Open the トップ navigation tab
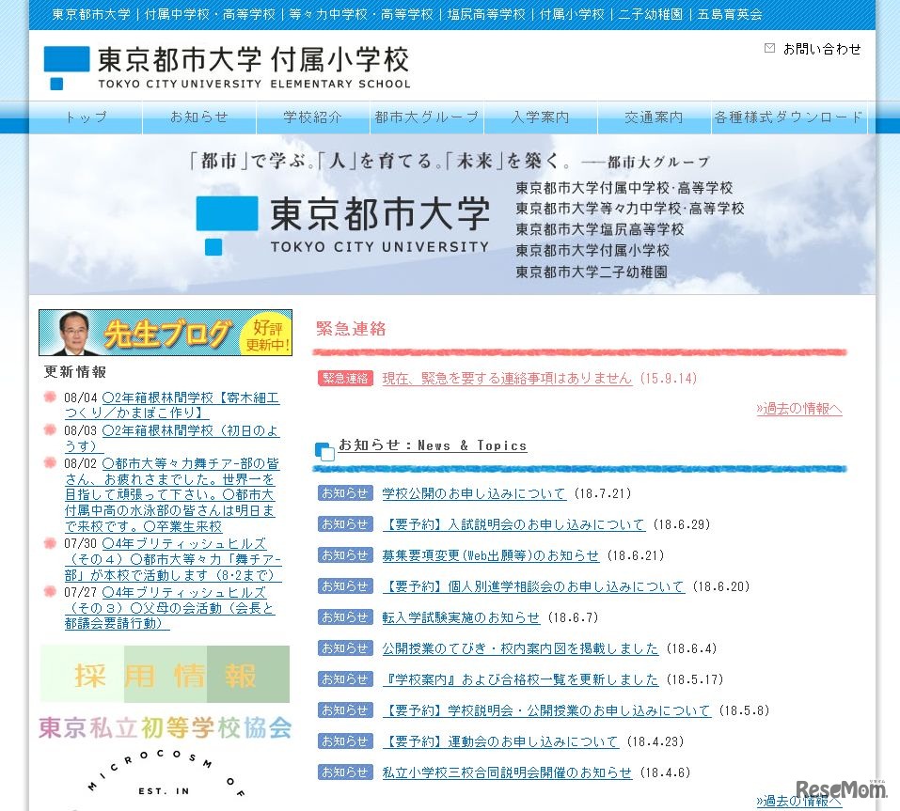This screenshot has height=811, width=900. point(86,117)
